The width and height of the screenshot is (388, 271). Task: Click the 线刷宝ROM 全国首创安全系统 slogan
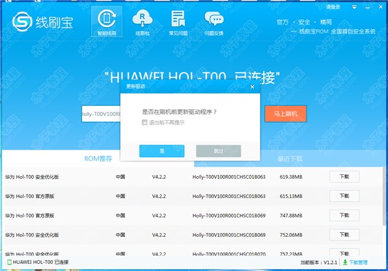[338, 32]
